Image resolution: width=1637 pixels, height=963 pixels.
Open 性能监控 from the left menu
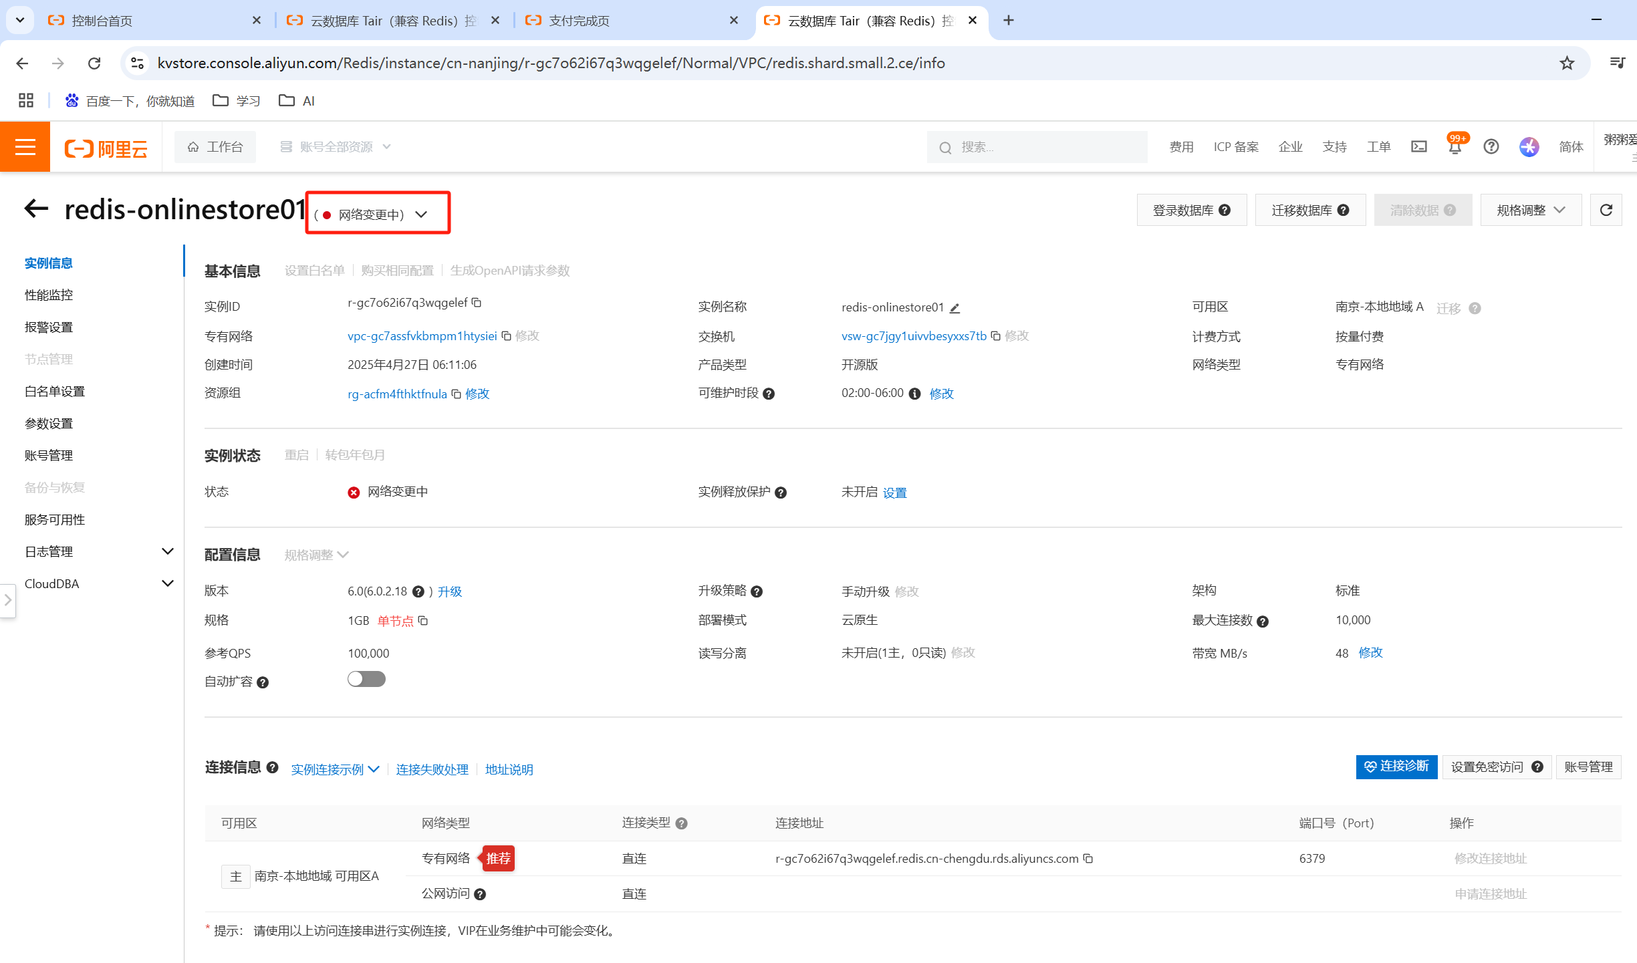point(49,295)
